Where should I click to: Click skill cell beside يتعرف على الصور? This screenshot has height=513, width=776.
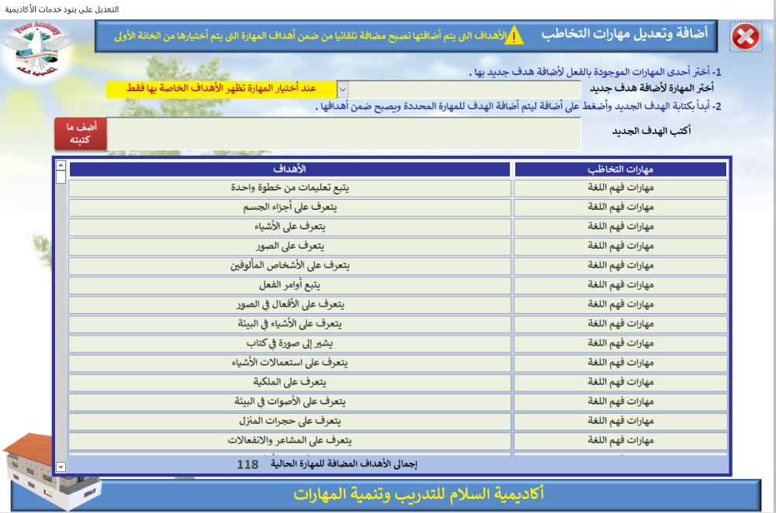(x=621, y=246)
